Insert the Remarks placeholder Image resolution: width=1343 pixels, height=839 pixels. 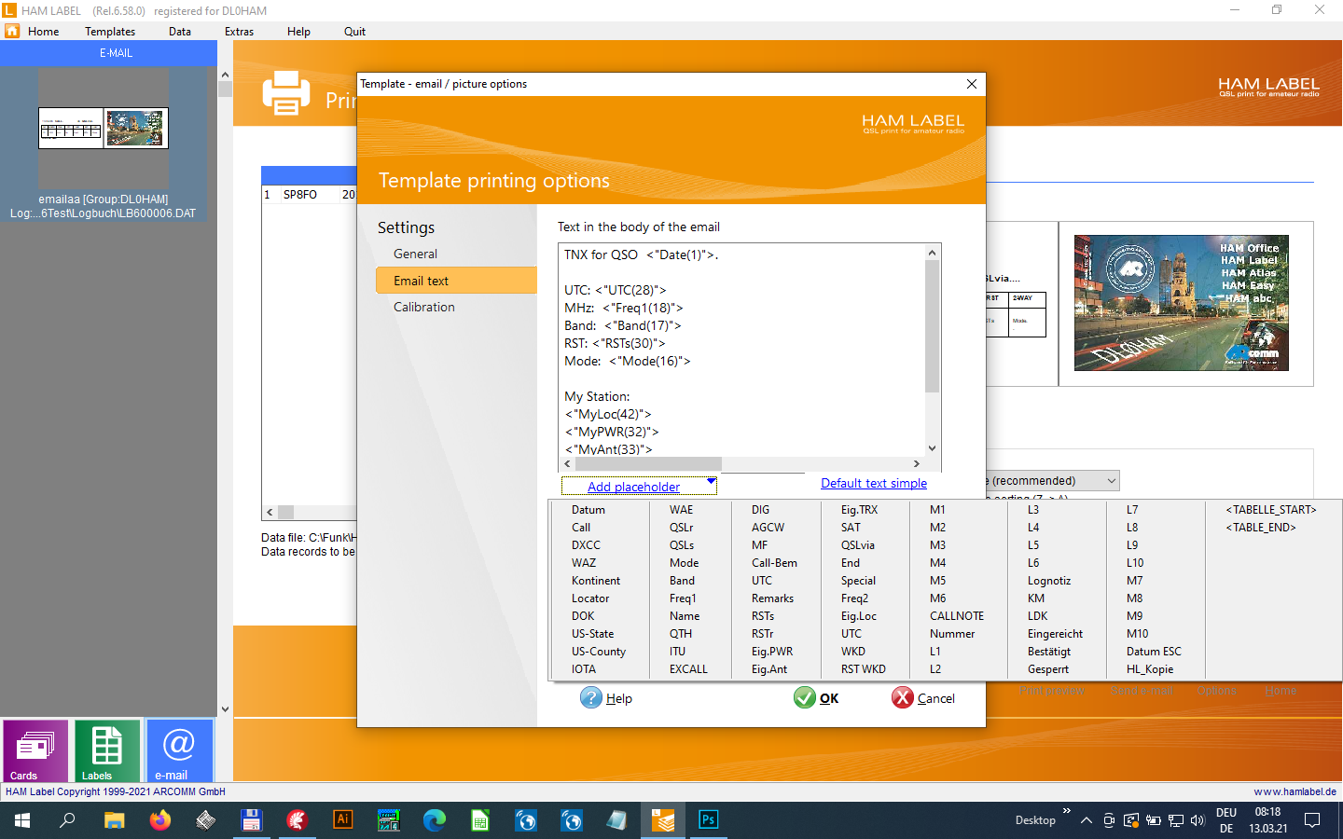point(772,598)
